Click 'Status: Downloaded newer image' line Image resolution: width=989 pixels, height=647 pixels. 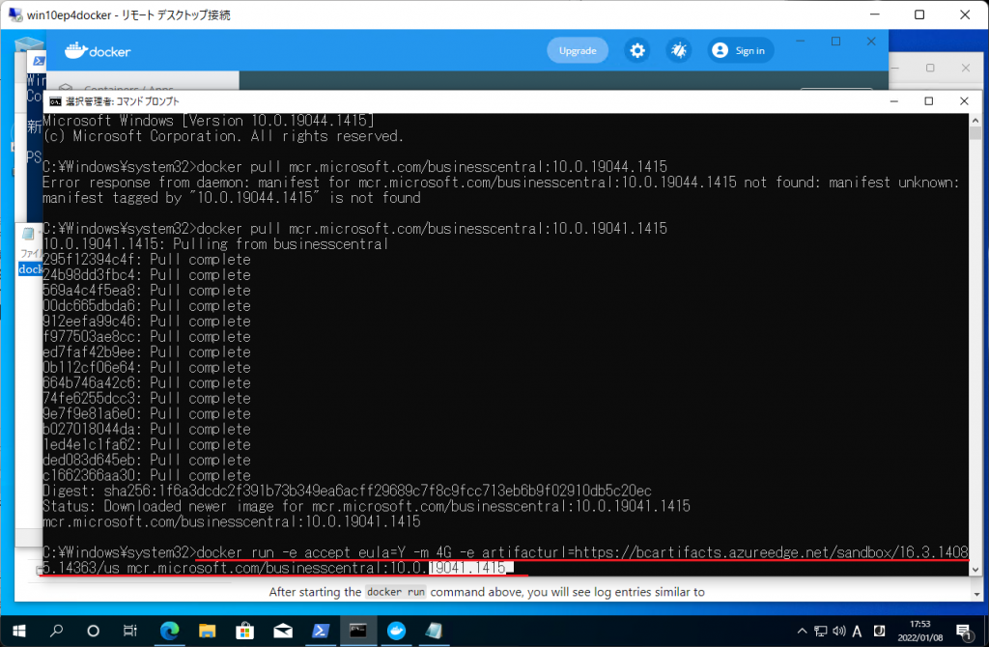pyautogui.click(x=366, y=506)
